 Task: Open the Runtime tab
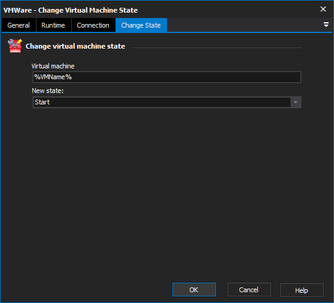[x=53, y=25]
